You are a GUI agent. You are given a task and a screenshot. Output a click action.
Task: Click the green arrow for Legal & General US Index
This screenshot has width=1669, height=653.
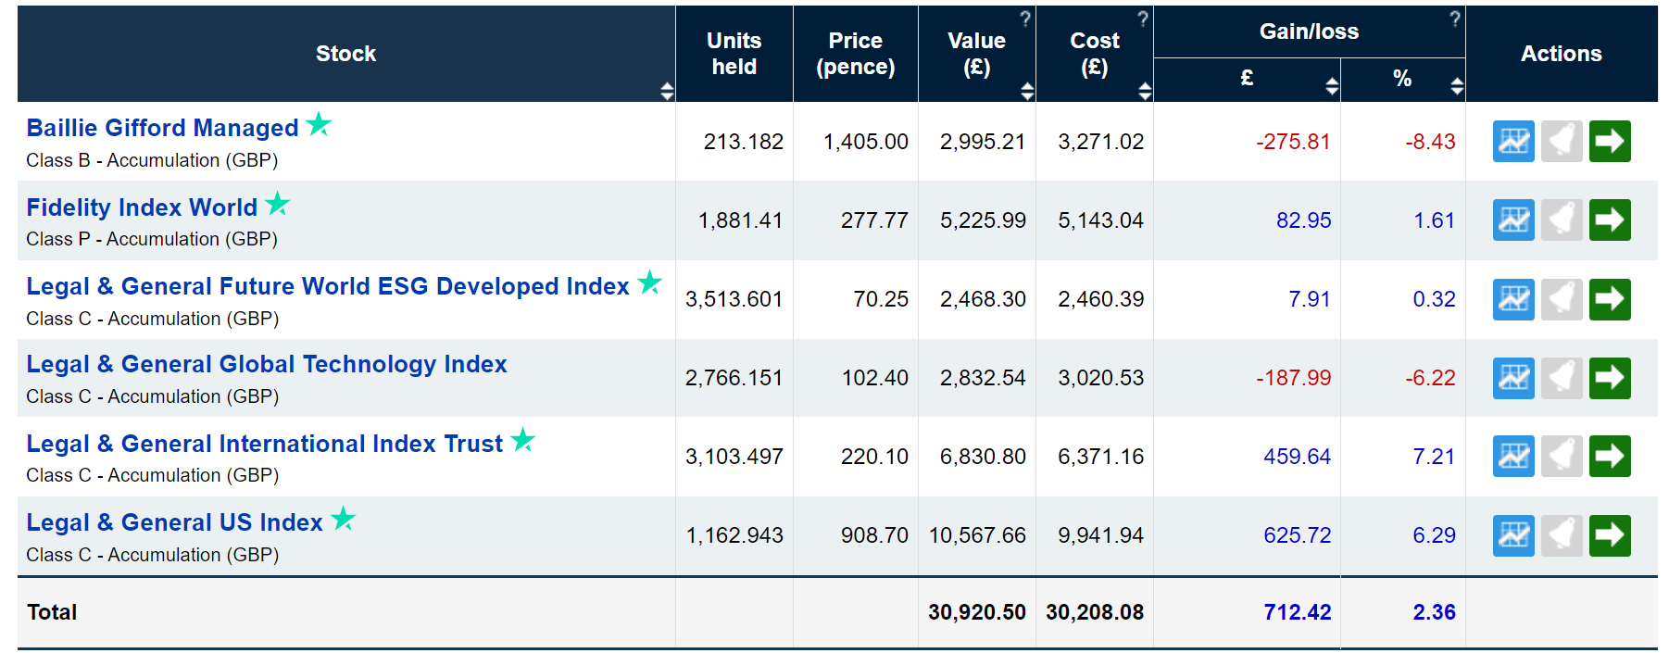[1610, 535]
